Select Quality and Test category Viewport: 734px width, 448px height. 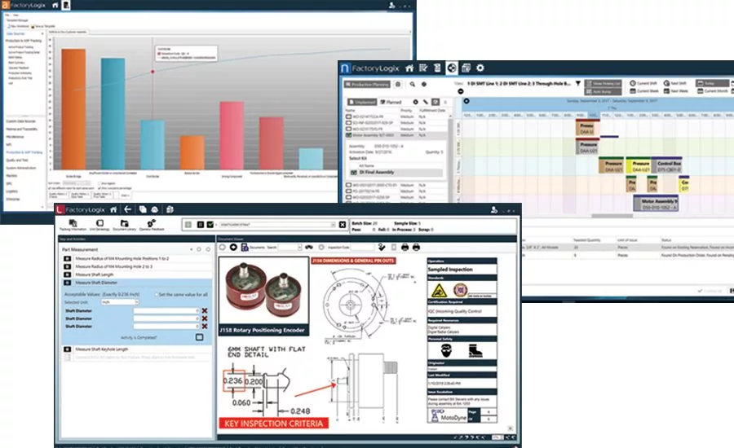pos(17,160)
